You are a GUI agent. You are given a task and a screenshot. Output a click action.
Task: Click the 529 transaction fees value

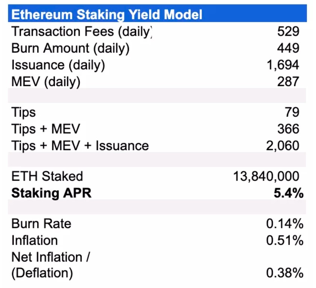point(288,31)
